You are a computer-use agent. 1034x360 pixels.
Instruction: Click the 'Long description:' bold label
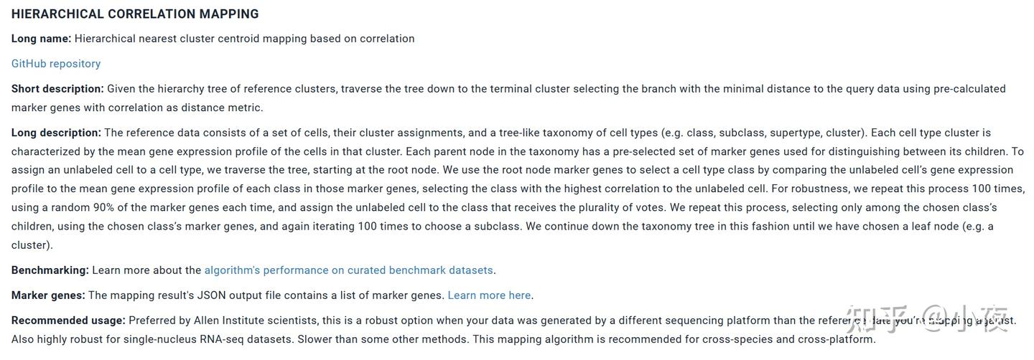click(56, 133)
